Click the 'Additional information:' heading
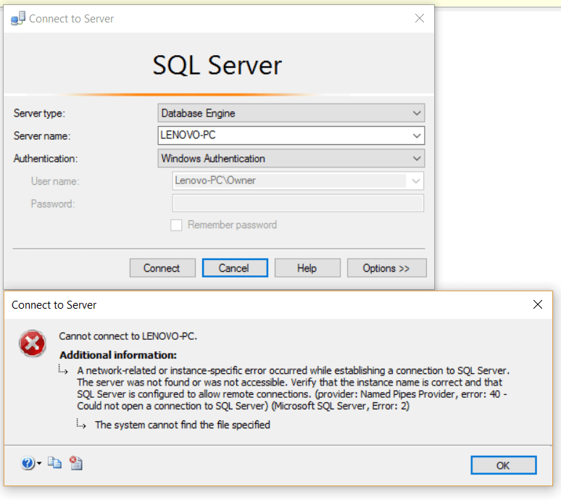The width and height of the screenshot is (561, 500). pyautogui.click(x=118, y=355)
